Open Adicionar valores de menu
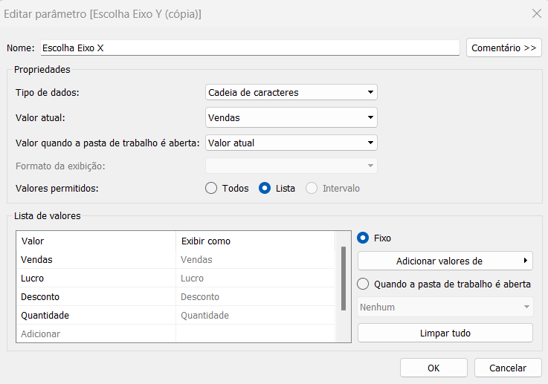The image size is (548, 384). tap(445, 261)
